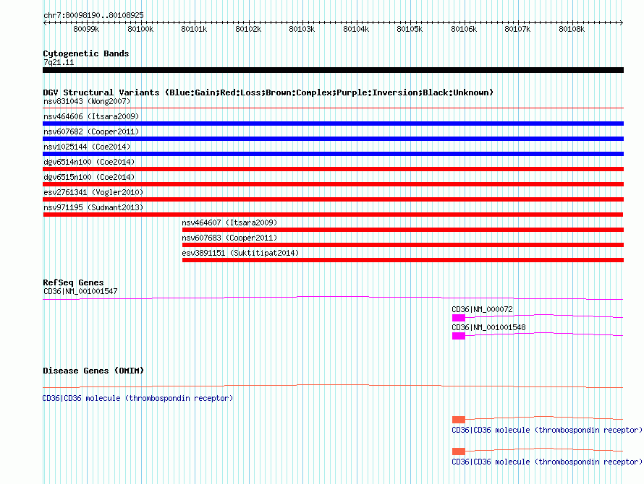Click the red nsv607683 loss bar

coord(403,245)
